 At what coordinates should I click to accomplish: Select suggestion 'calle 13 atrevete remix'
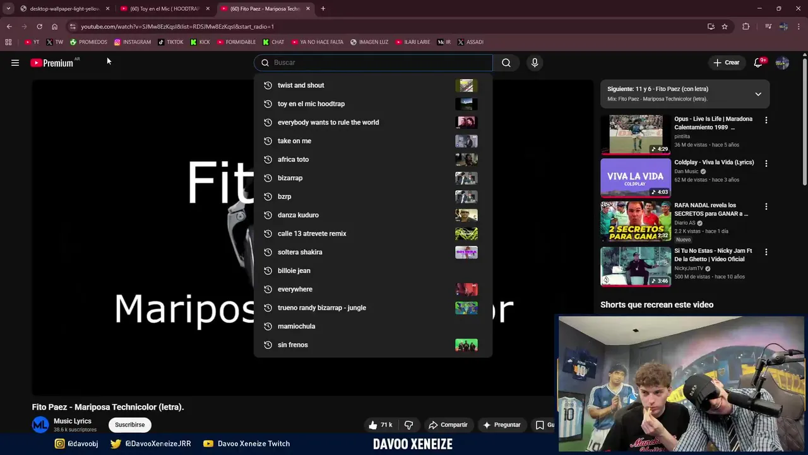pyautogui.click(x=372, y=234)
